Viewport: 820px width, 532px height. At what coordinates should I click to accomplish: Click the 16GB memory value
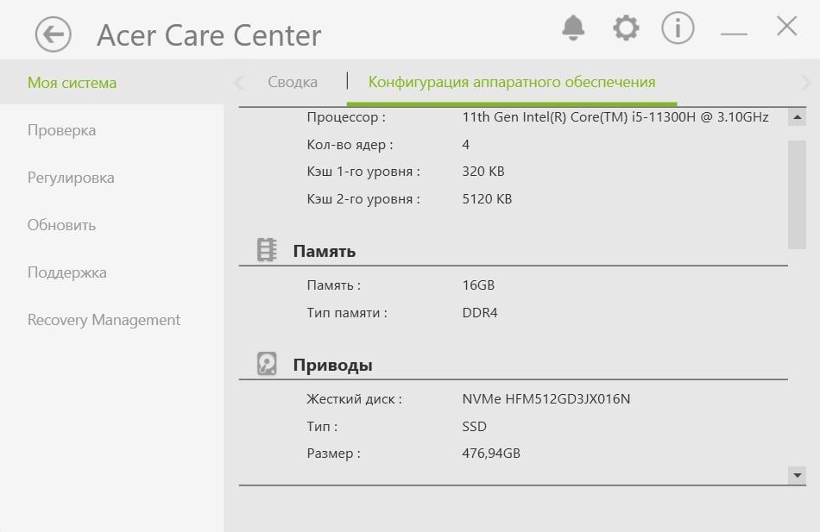coord(478,285)
